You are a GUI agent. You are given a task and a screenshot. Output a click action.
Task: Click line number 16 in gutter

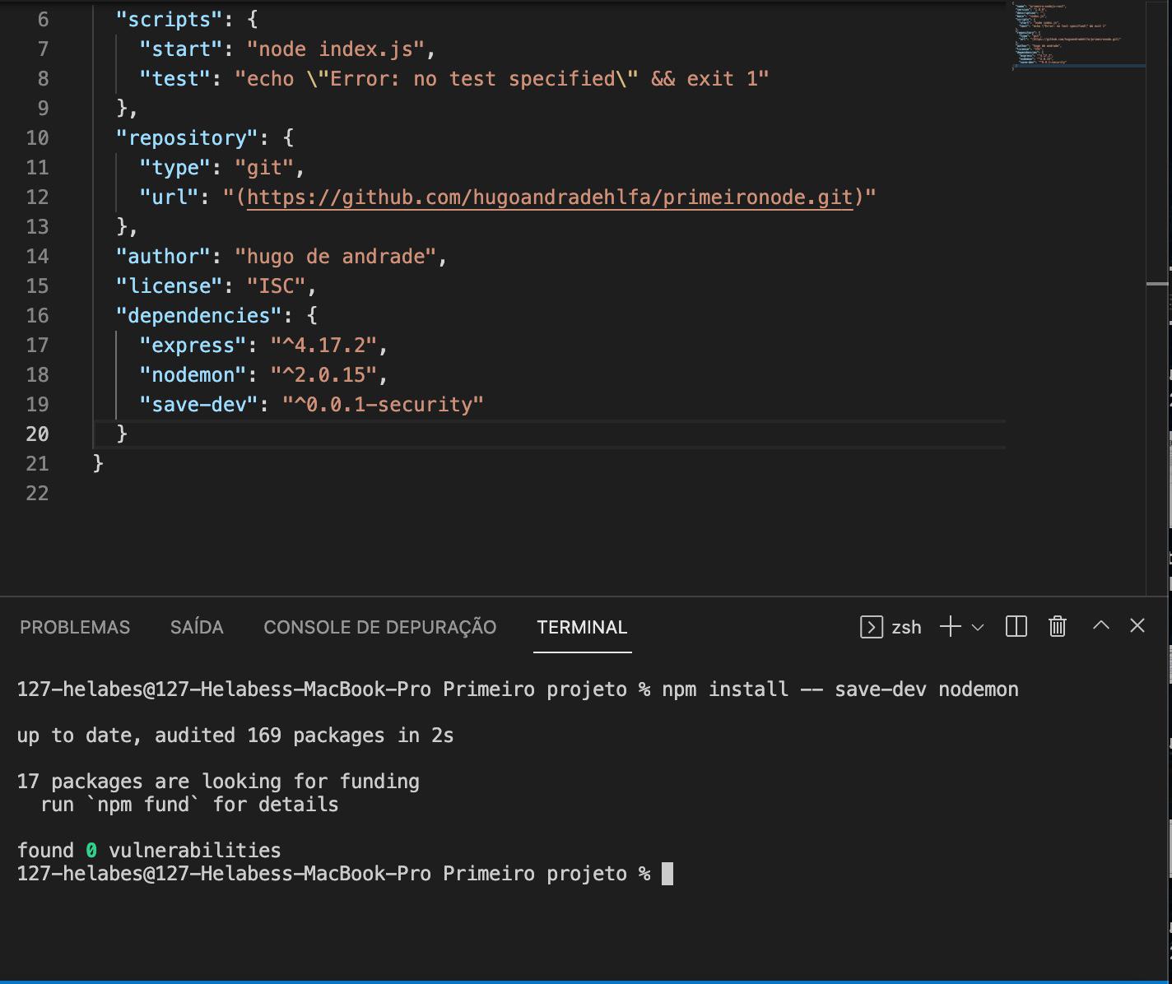[x=37, y=315]
